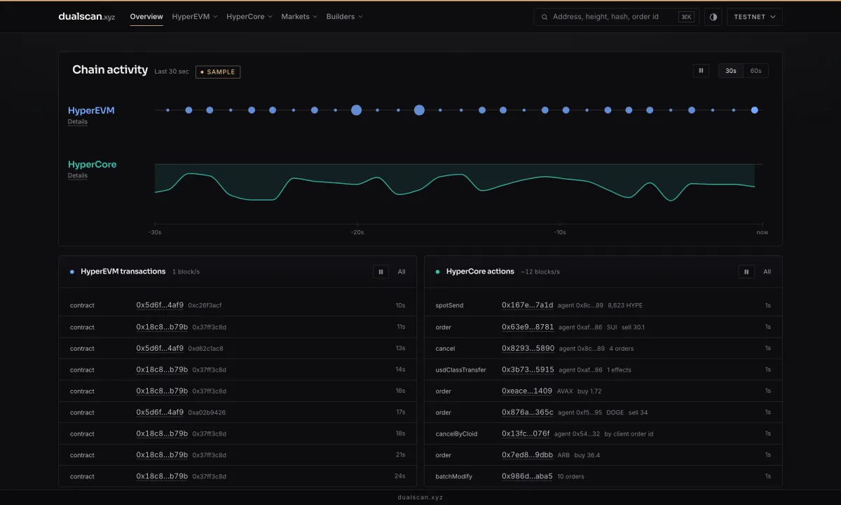
Task: Open the Details link under HyperCore
Action: (x=78, y=175)
